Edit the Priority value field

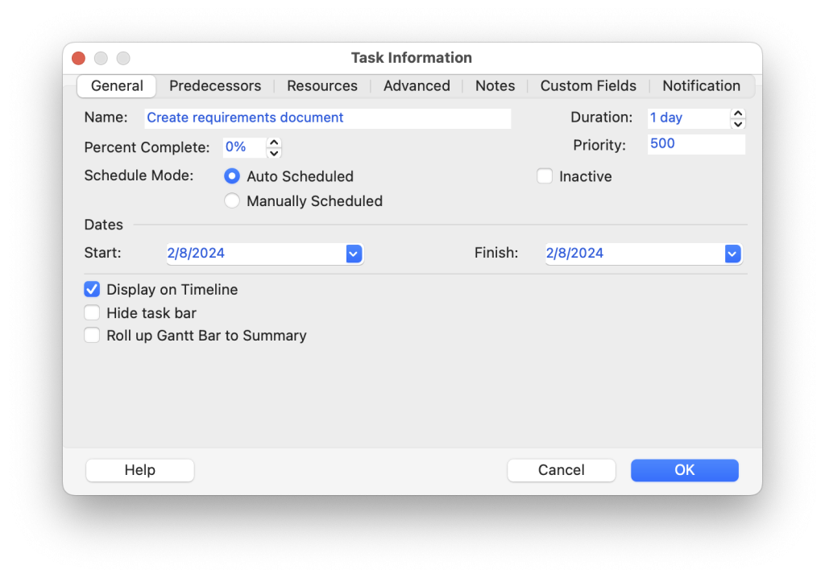(694, 144)
